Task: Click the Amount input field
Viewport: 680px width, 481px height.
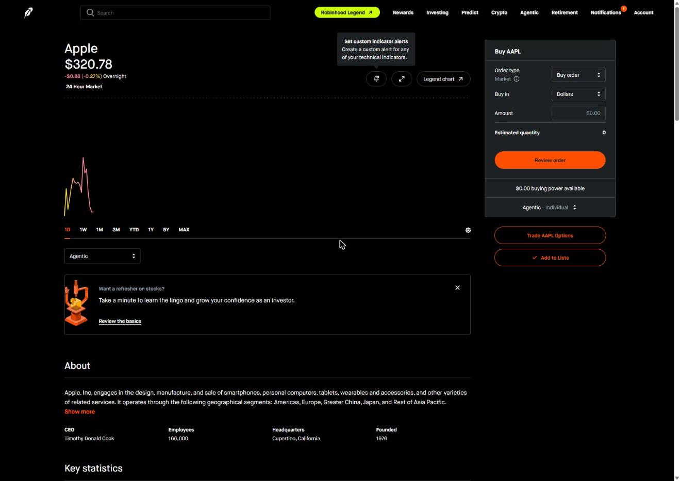Action: point(578,113)
